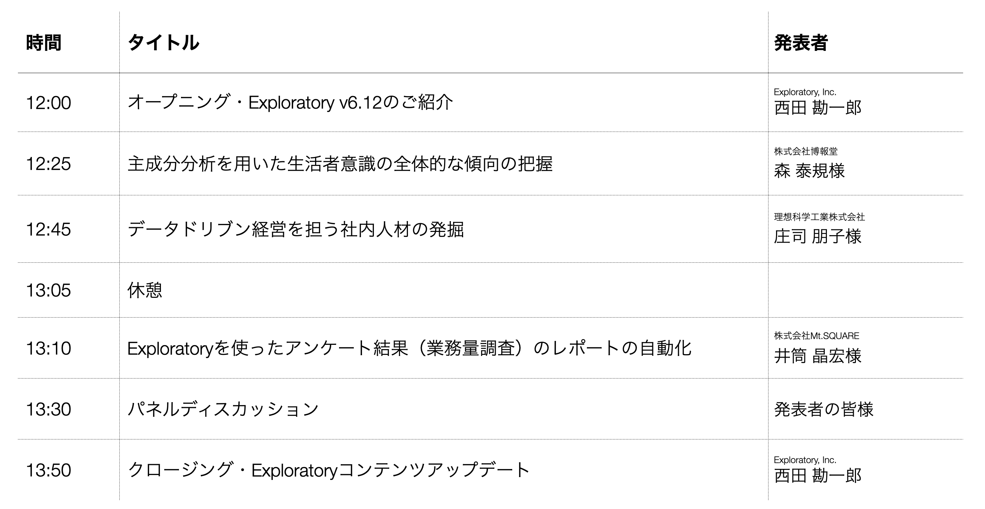Select the アンケート結果 report automation title
Screen dimensions: 985x509
pos(409,348)
